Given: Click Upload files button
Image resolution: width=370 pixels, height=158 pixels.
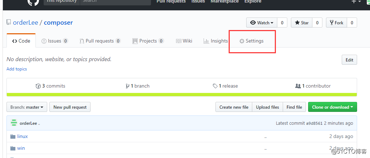Looking at the screenshot, I should point(268,107).
